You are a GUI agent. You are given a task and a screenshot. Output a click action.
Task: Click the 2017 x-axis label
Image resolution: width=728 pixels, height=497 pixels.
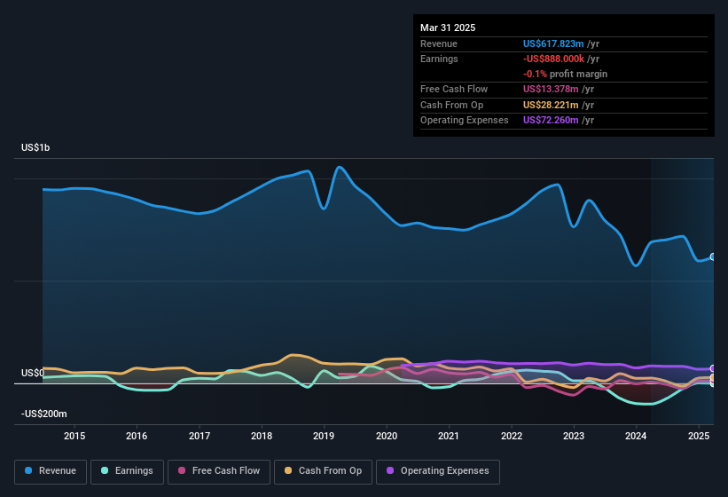click(x=200, y=436)
